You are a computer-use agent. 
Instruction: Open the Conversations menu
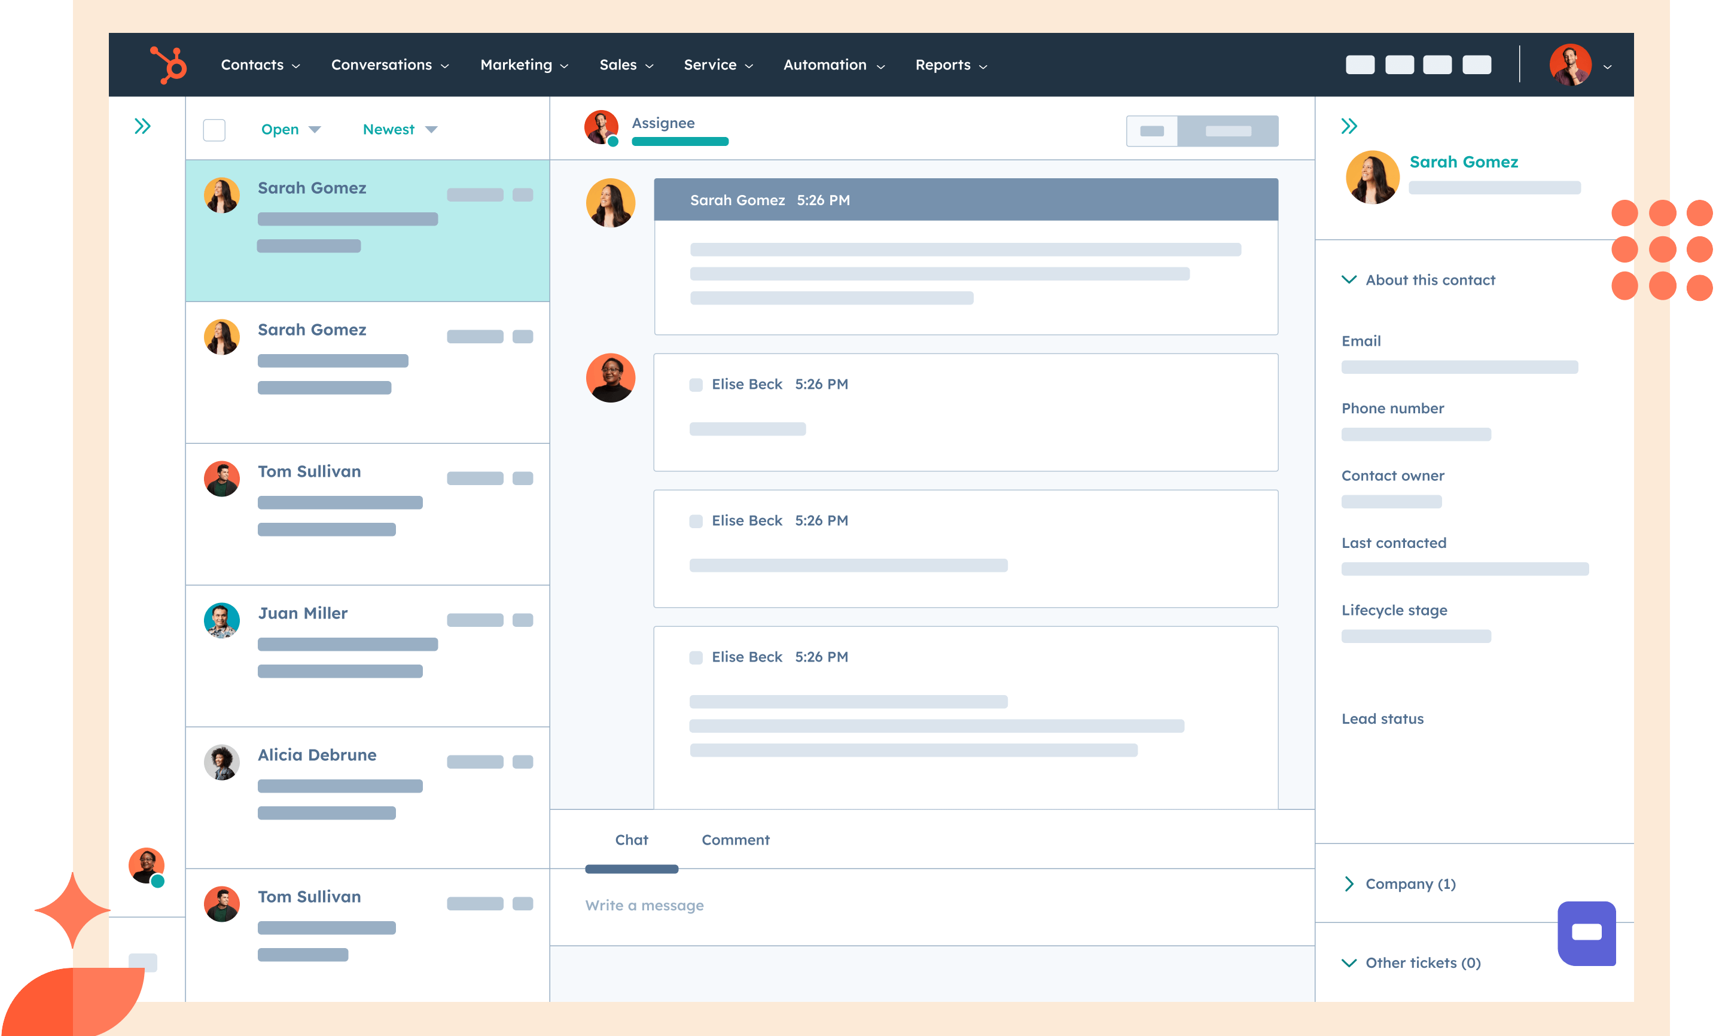point(390,65)
